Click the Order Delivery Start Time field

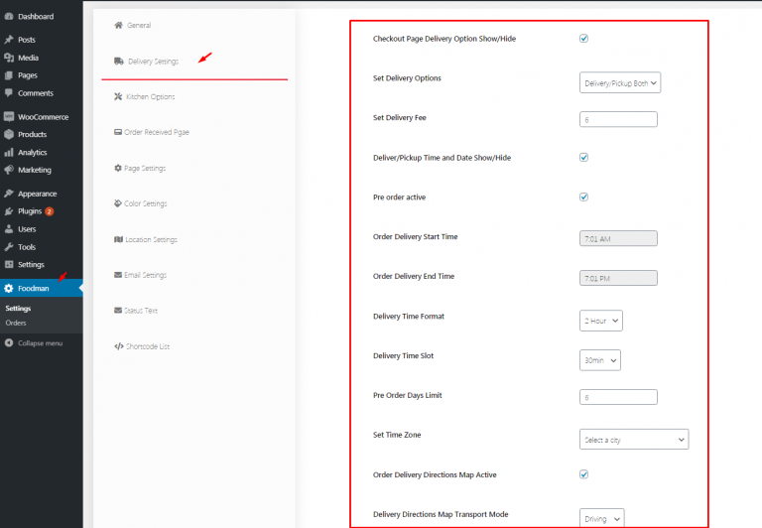[618, 238]
